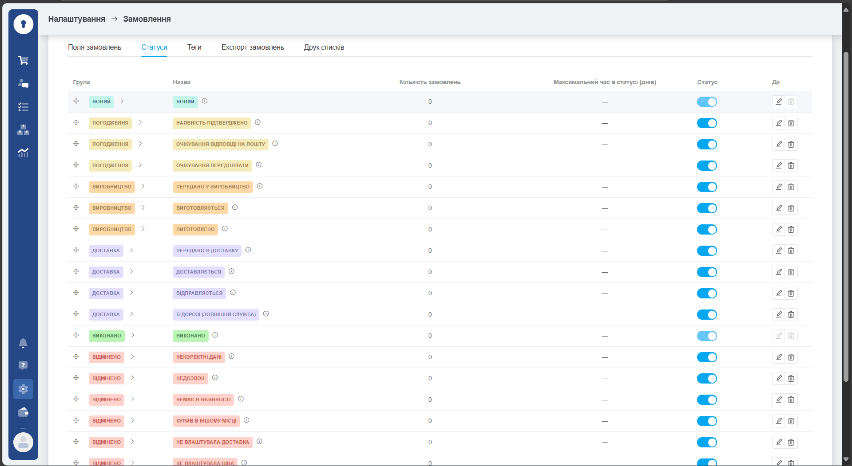Go to Налаштування breadcrumb
This screenshot has width=852, height=466.
click(x=77, y=19)
